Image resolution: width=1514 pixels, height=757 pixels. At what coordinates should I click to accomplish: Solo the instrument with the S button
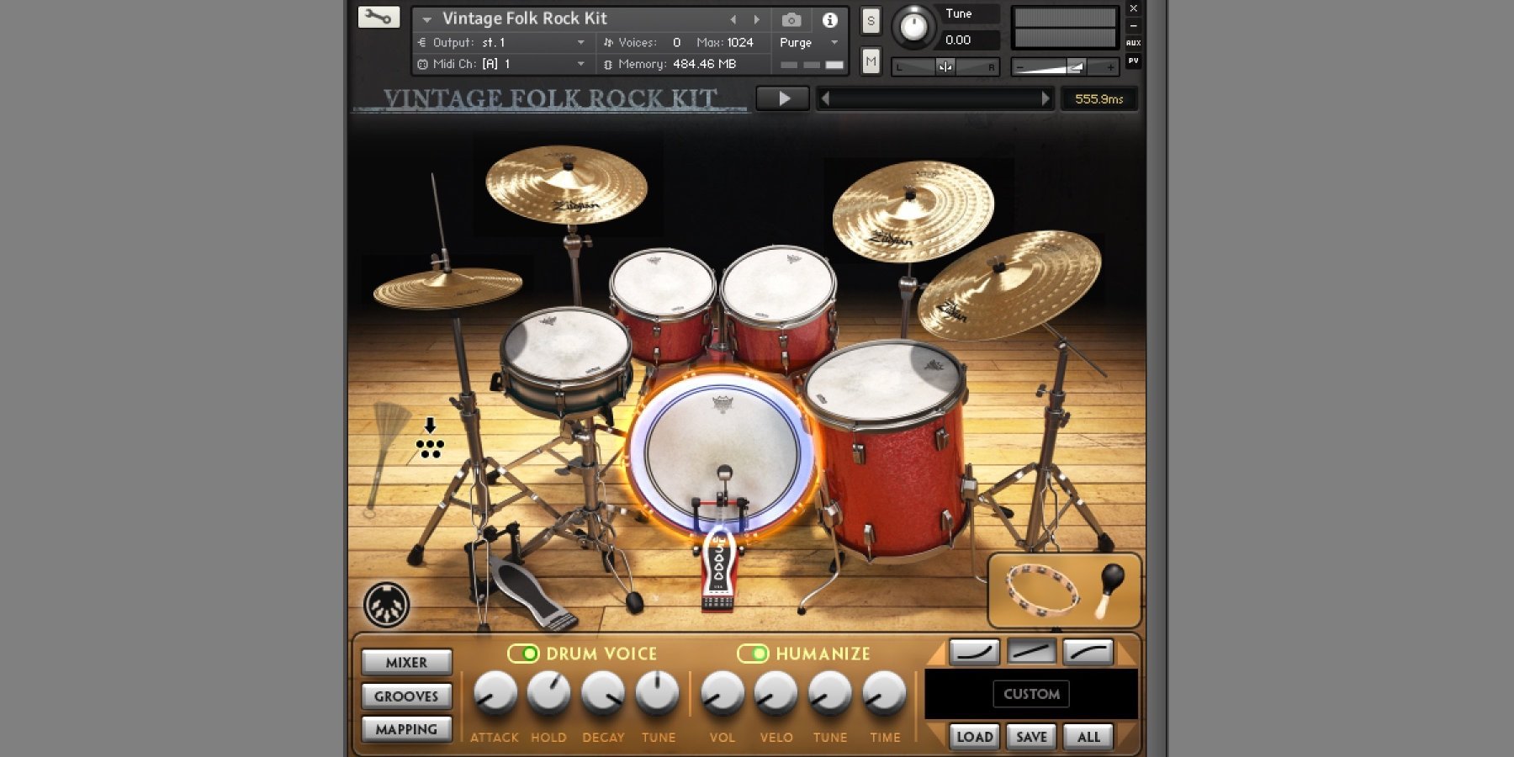point(871,19)
